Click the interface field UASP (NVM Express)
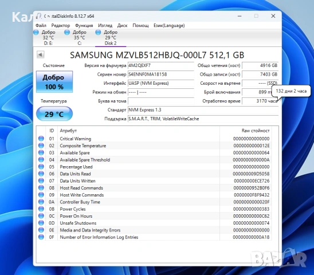This screenshot has height=275, width=314. click(x=161, y=83)
